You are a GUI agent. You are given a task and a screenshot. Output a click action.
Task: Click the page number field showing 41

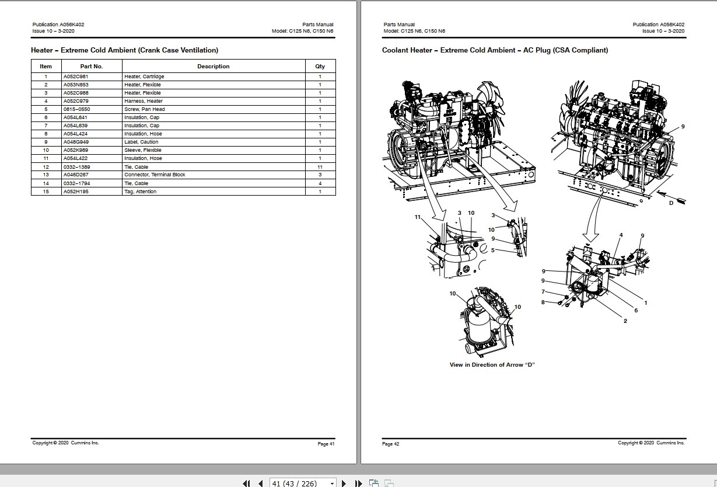(299, 483)
